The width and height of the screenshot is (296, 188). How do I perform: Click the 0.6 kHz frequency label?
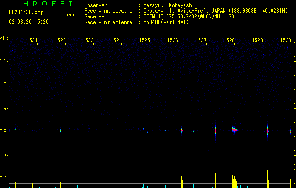point(3,179)
